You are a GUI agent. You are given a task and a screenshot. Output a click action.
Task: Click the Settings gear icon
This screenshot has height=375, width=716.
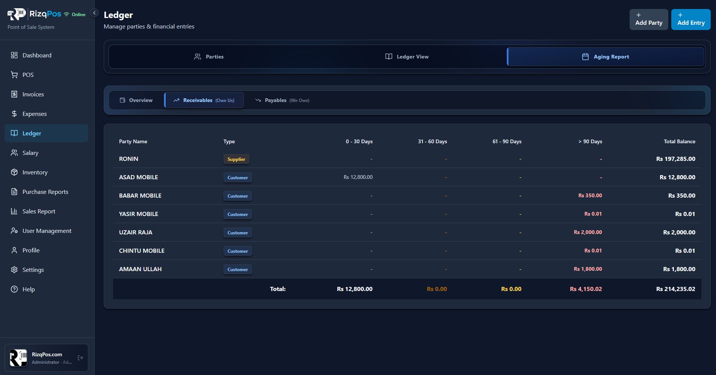(14, 270)
